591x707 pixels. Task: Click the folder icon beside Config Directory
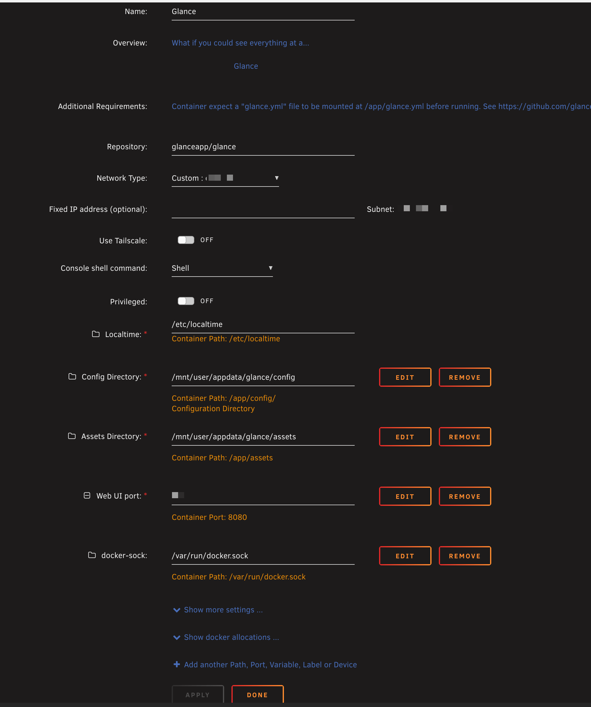pyautogui.click(x=72, y=376)
